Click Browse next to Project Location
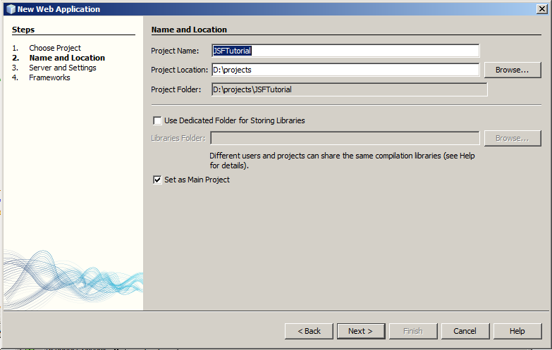The image size is (552, 350). point(512,70)
